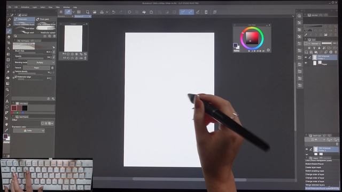Select black swatch in Color History
342x192 pixels.
[25, 108]
